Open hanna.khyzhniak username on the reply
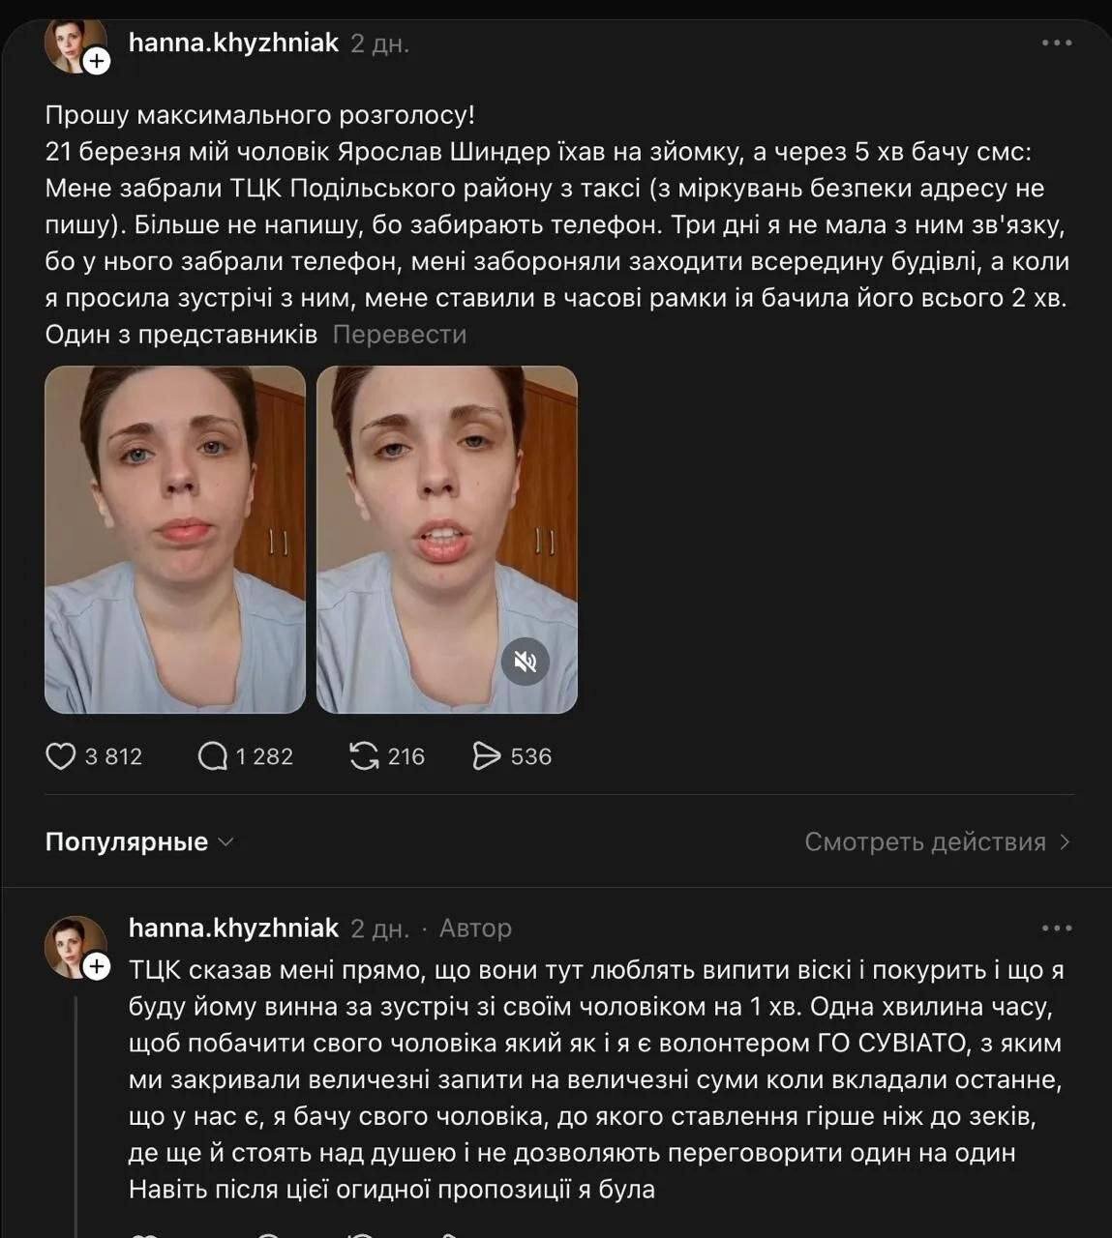The height and width of the screenshot is (1238, 1112). point(233,928)
